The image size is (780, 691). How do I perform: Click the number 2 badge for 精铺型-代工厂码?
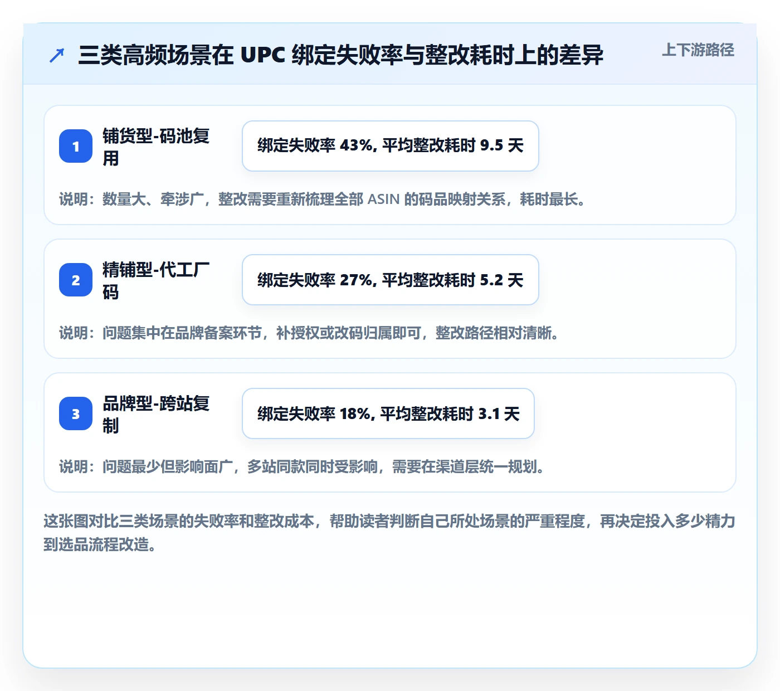pos(76,280)
